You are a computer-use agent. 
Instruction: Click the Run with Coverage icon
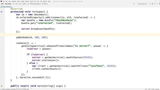pyautogui.click(x=155, y=4)
